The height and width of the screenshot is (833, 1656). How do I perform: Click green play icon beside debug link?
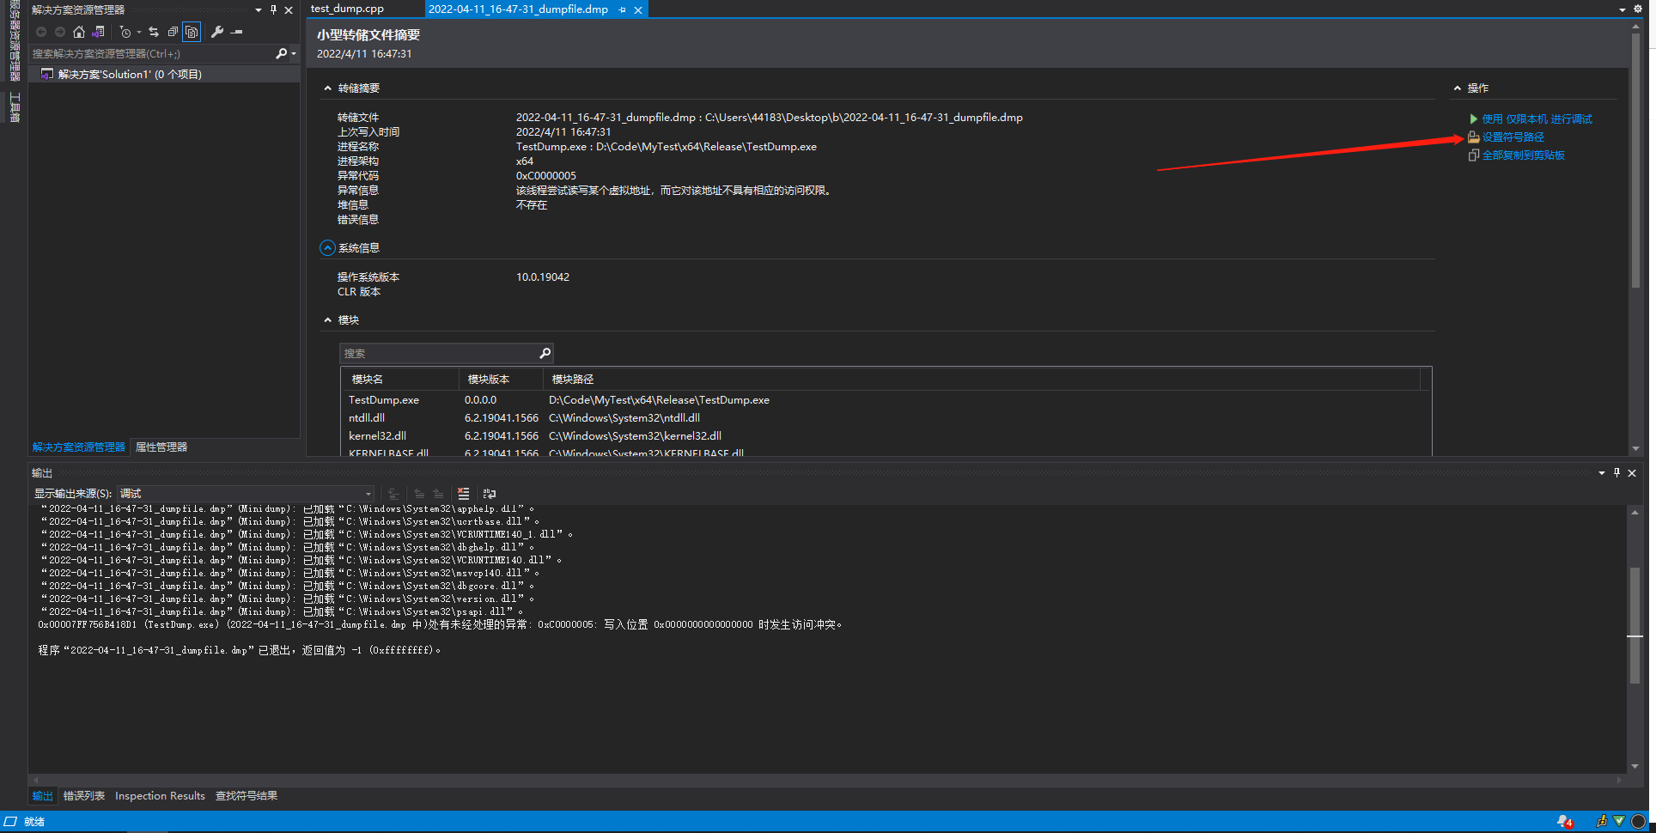[1473, 119]
